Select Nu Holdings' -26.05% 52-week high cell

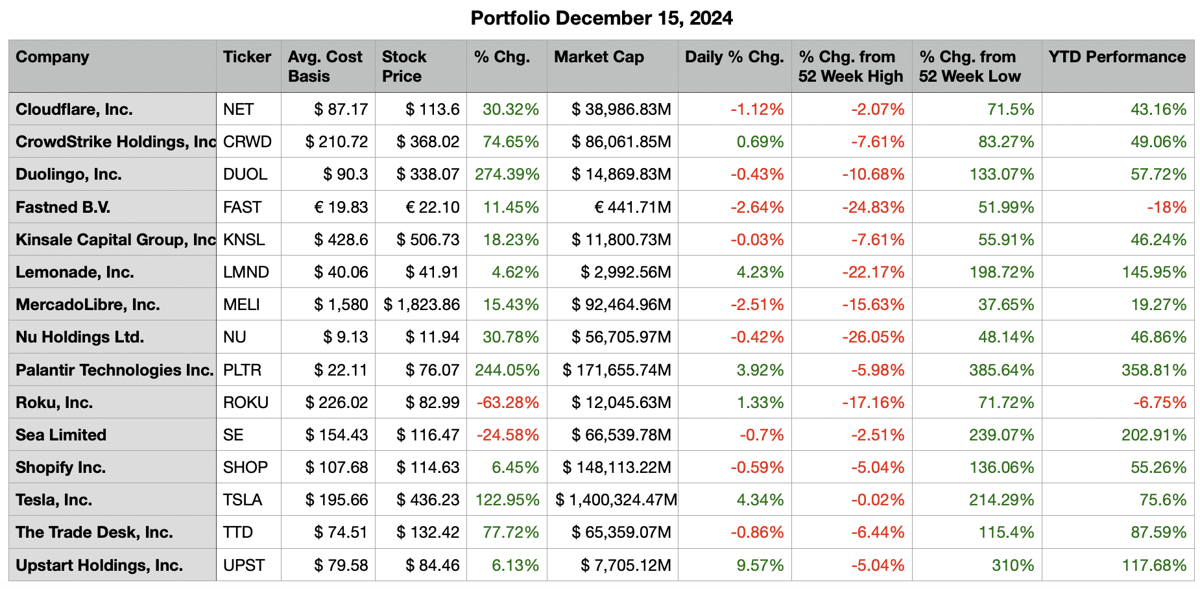pyautogui.click(x=873, y=337)
